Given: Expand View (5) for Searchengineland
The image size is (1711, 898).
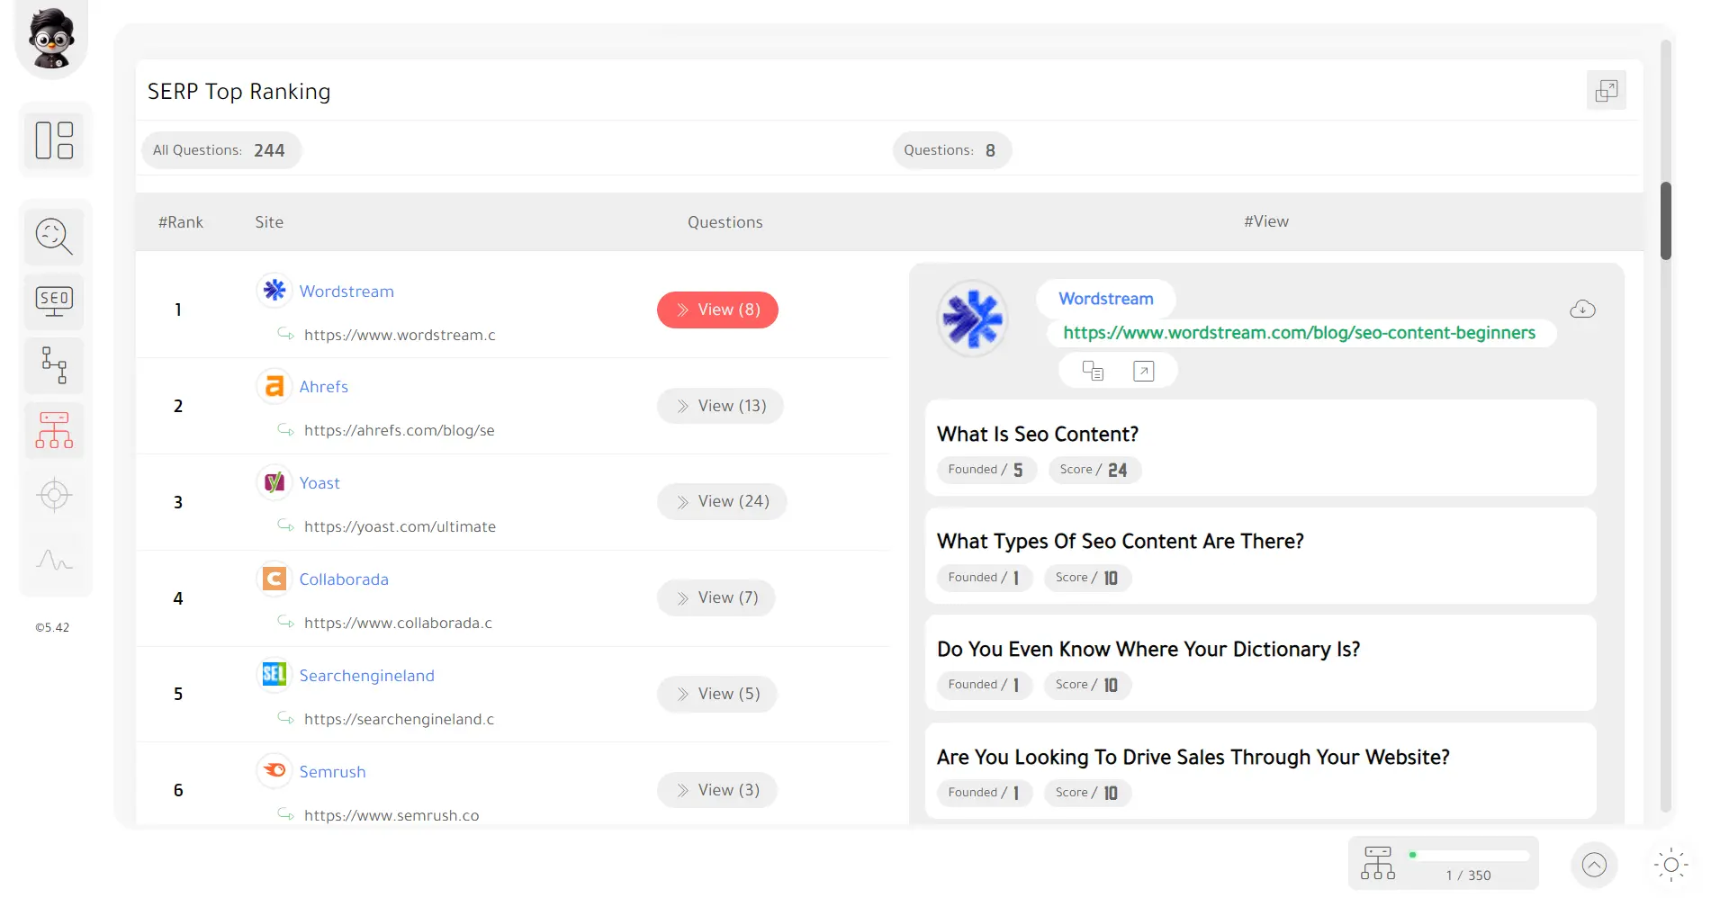Looking at the screenshot, I should (716, 694).
